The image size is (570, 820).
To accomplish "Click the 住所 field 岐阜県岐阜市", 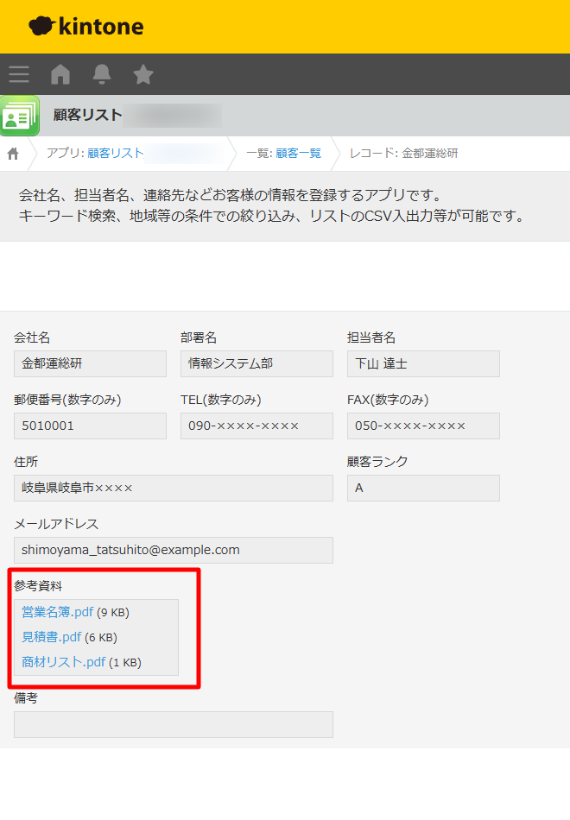I will (173, 489).
